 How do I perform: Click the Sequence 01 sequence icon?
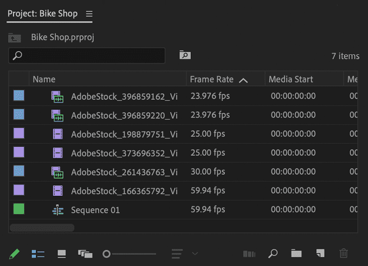click(x=58, y=210)
